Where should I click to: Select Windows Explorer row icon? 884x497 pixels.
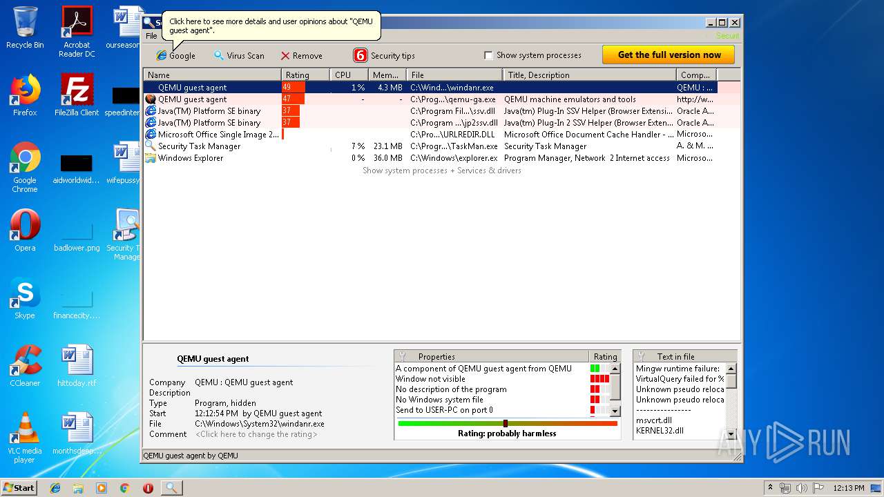(x=150, y=158)
